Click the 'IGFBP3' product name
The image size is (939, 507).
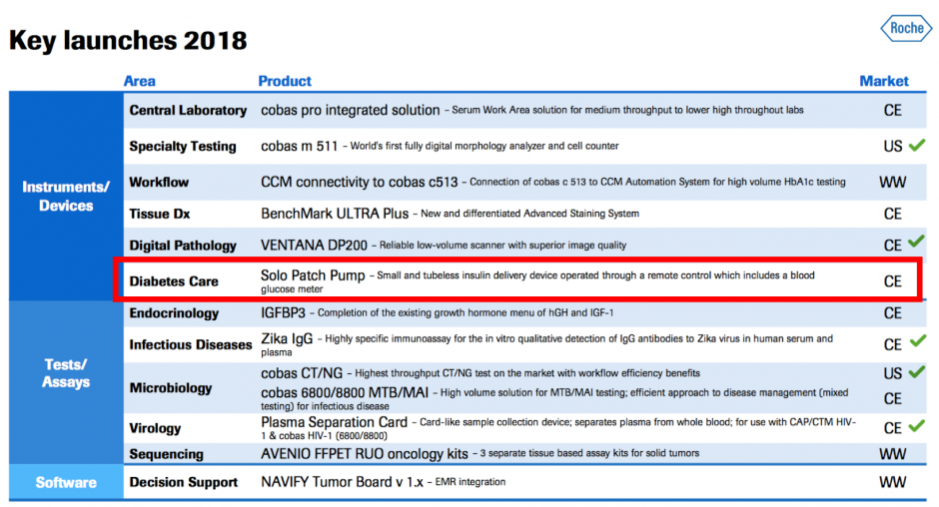pos(284,313)
